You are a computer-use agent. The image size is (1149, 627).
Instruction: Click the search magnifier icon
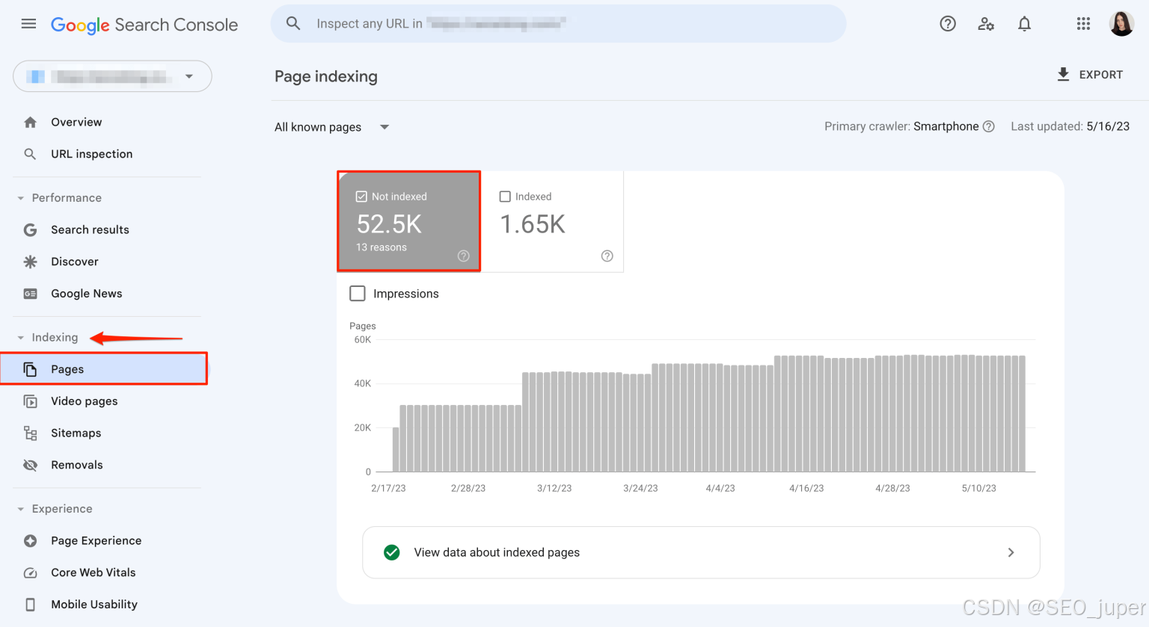pyautogui.click(x=293, y=24)
